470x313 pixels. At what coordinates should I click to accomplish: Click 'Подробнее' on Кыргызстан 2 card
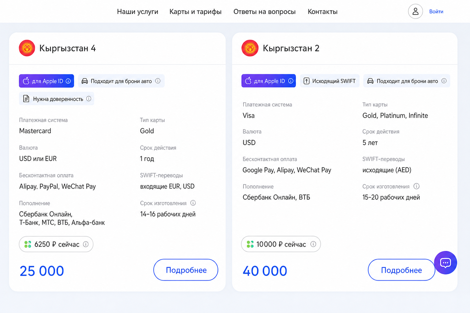point(401,270)
